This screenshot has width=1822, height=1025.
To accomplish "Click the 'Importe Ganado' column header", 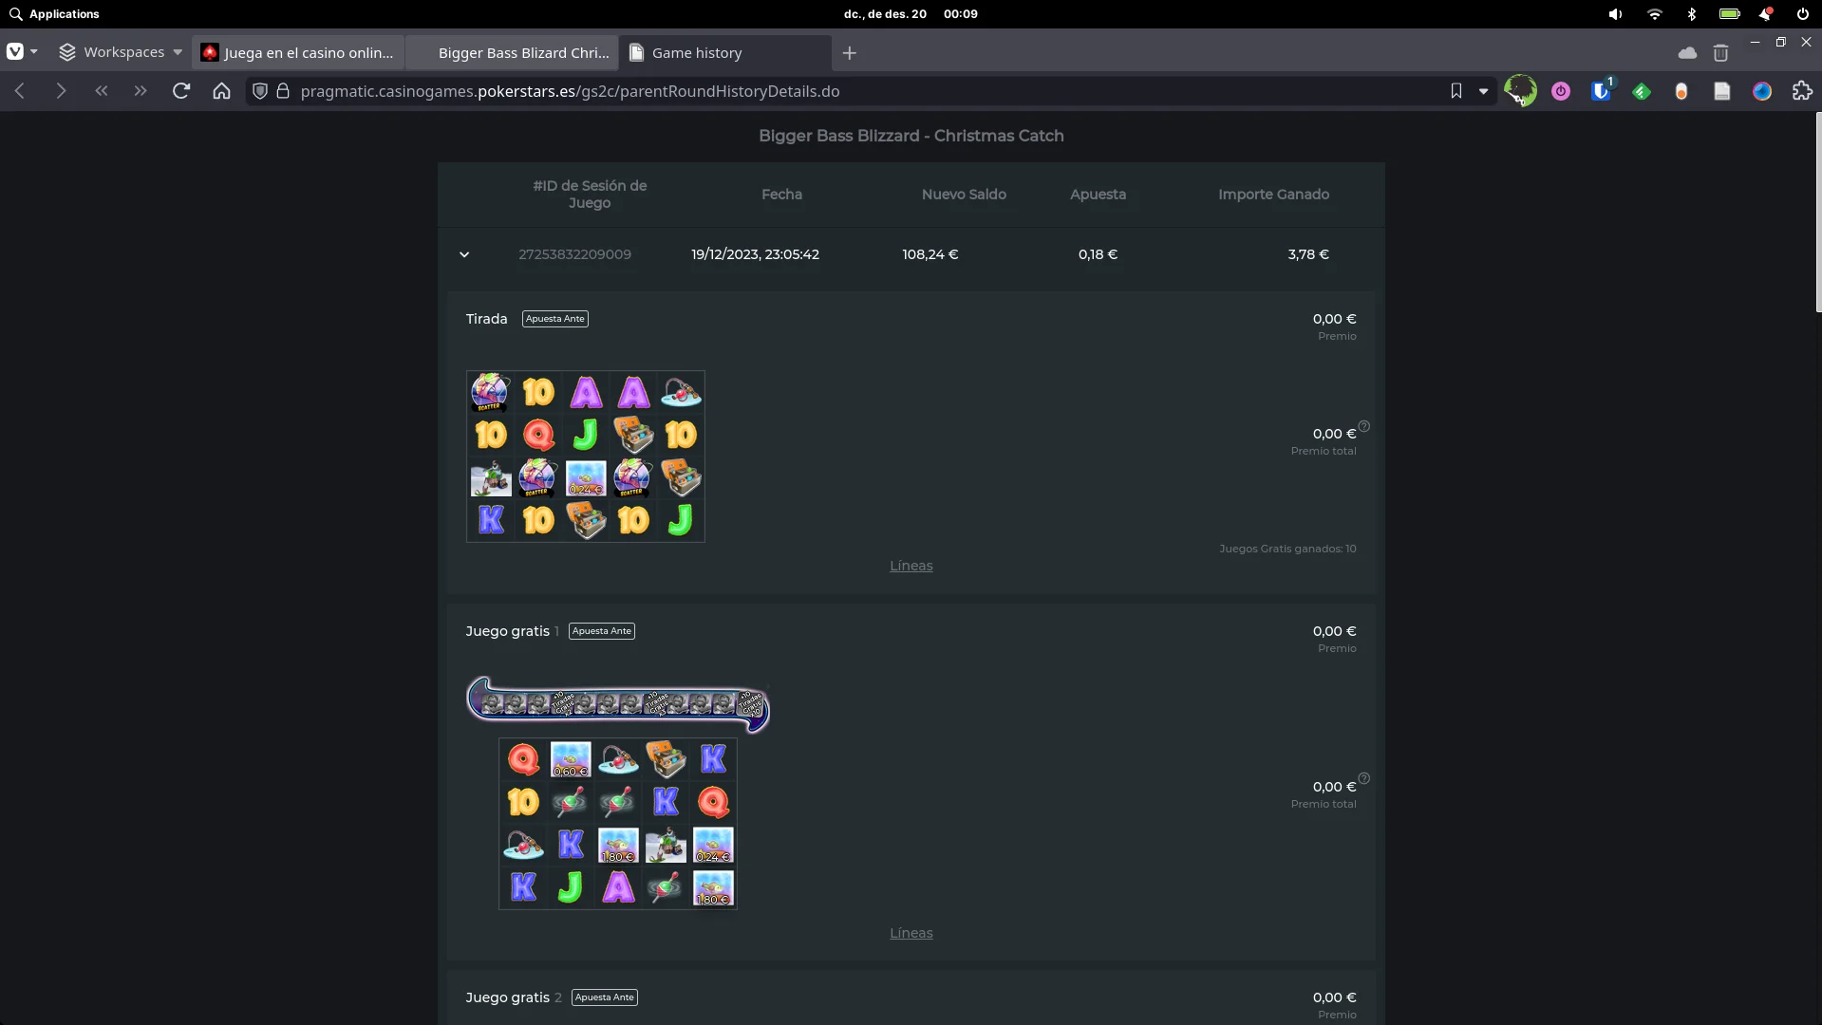I will coord(1273,195).
